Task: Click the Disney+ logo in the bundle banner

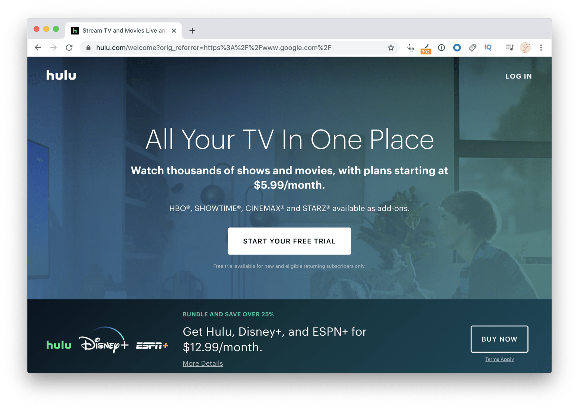Action: point(104,340)
